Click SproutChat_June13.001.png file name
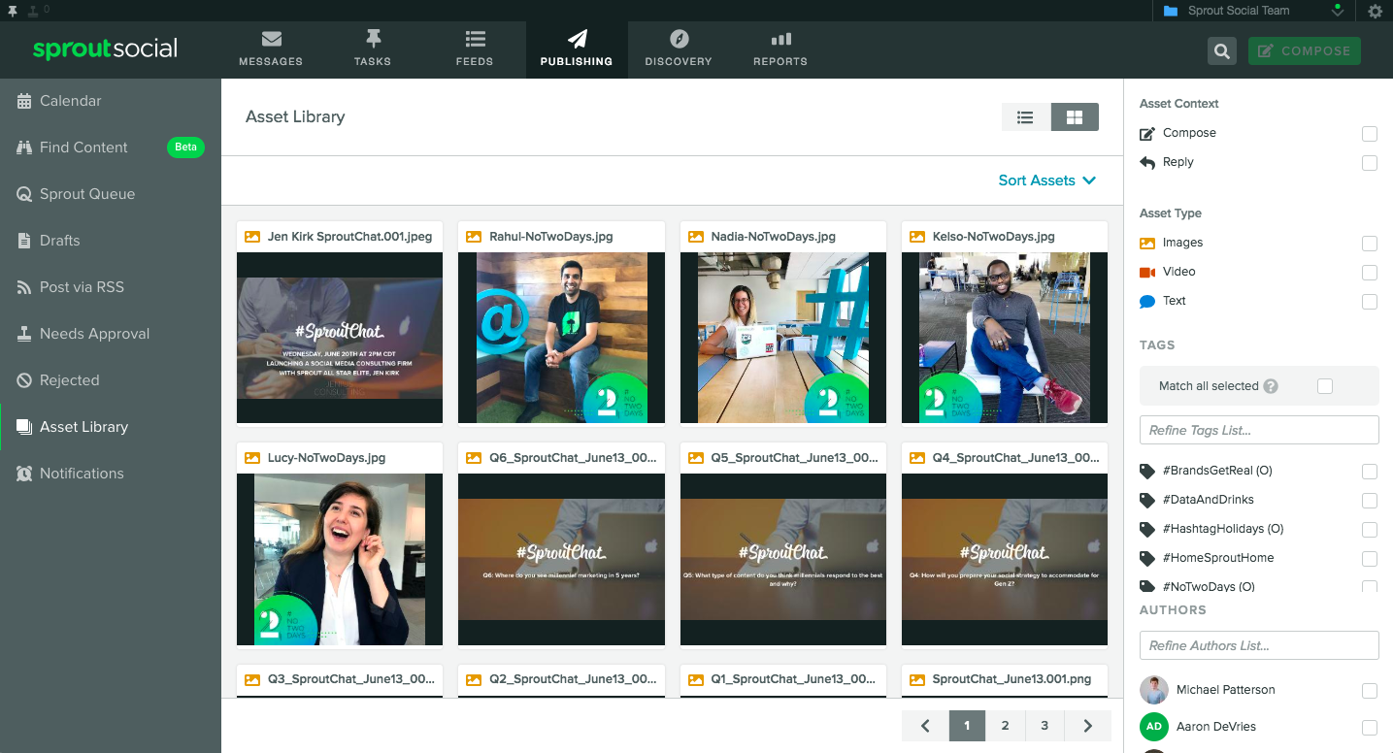1393x753 pixels. (1012, 679)
